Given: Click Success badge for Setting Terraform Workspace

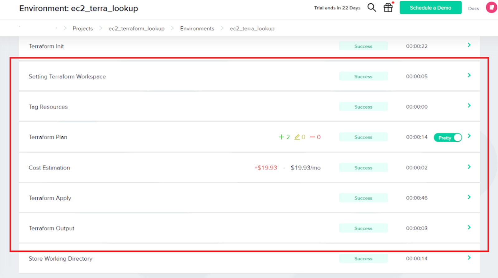Looking at the screenshot, I should (363, 76).
